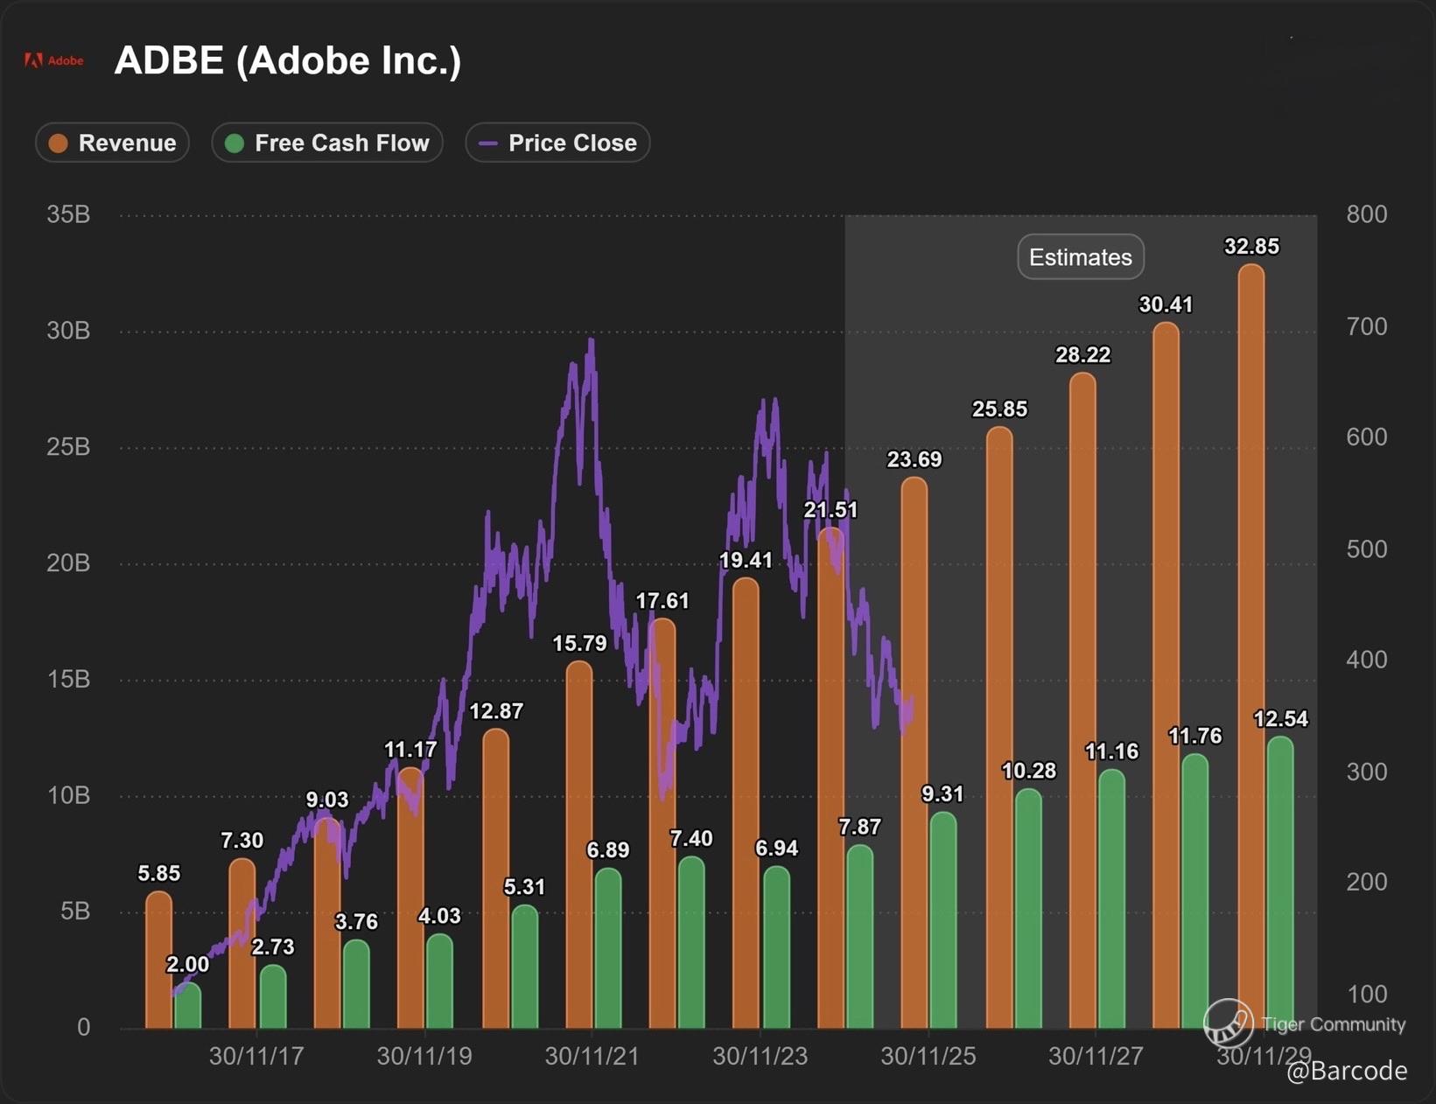Click the 30/11/21 axis date label
This screenshot has width=1436, height=1104.
592,1056
